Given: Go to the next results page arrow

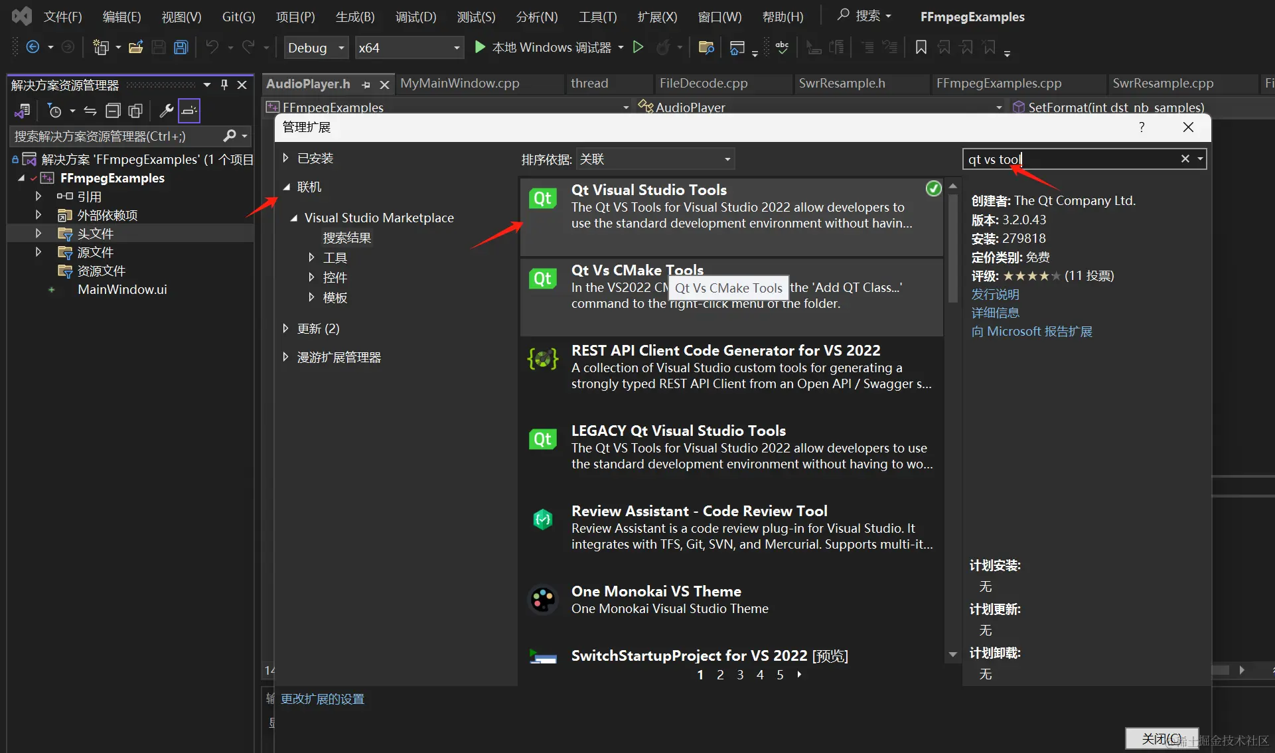Looking at the screenshot, I should 799,675.
